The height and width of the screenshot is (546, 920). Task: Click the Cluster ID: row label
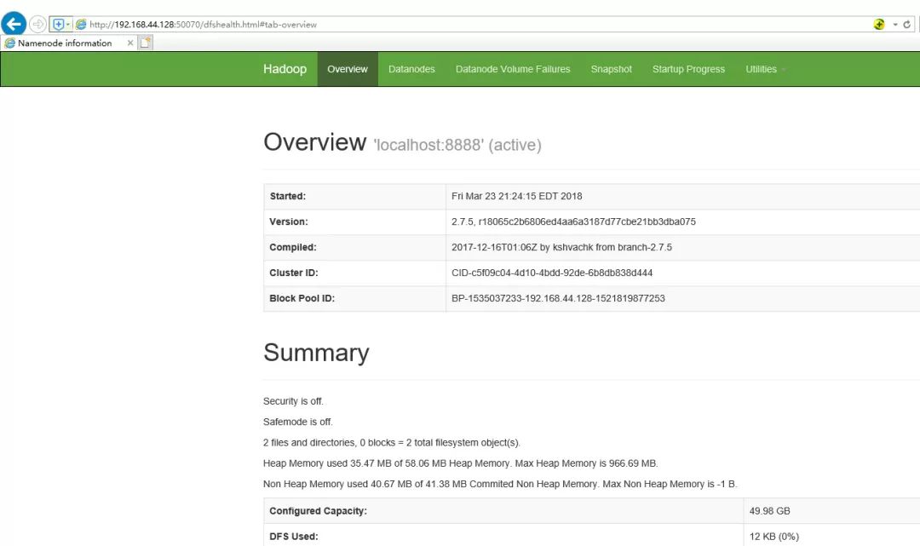click(x=293, y=273)
